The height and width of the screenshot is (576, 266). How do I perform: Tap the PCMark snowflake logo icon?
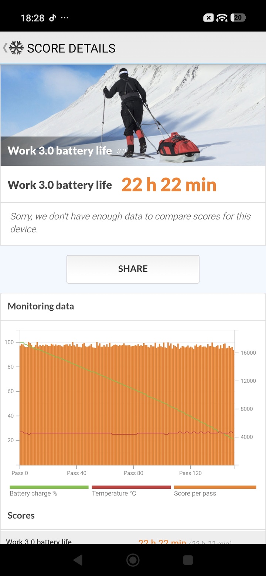(x=16, y=48)
